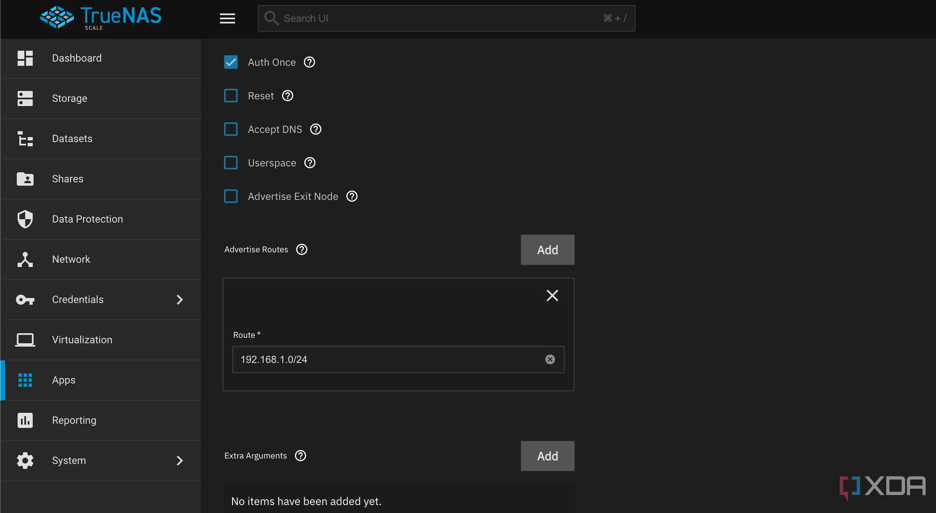The width and height of the screenshot is (936, 513).
Task: Click the Credentials key icon
Action: point(25,300)
